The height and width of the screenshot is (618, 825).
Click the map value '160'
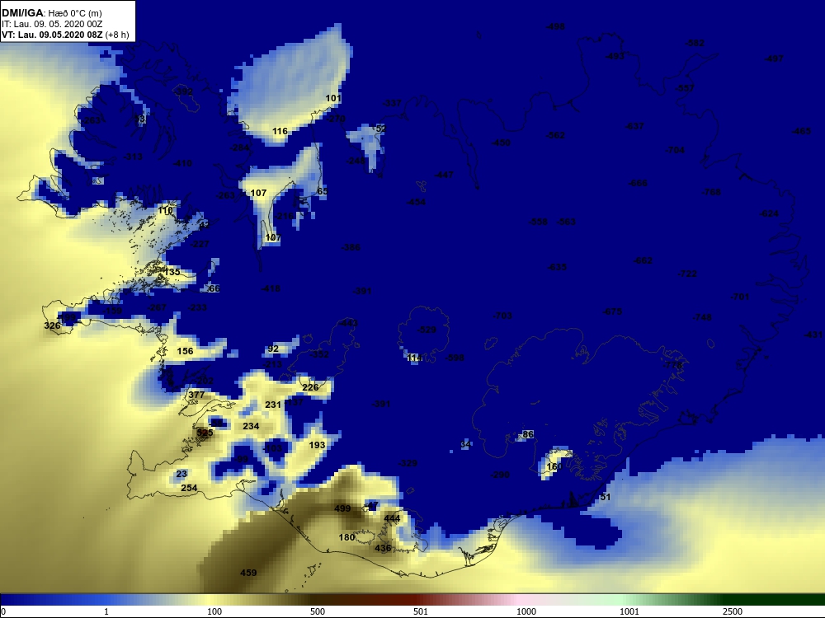pyautogui.click(x=554, y=466)
